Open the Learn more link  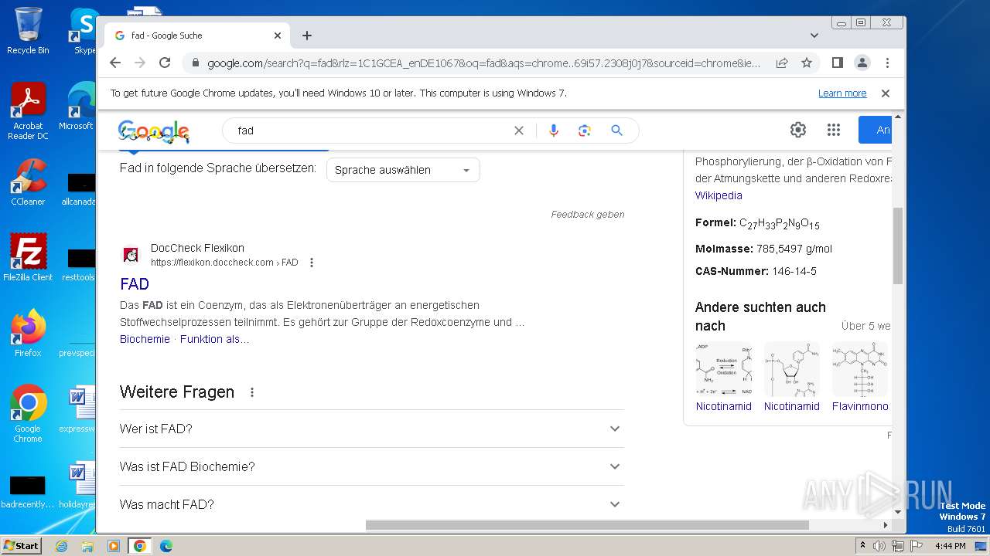842,93
